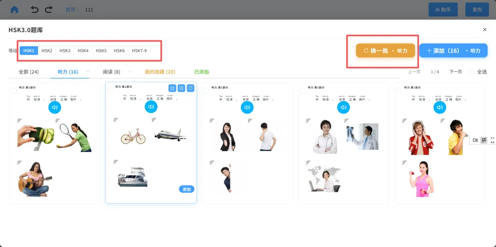
Task: Preview the bicycle card with the magnifier icon
Action: [x=181, y=88]
